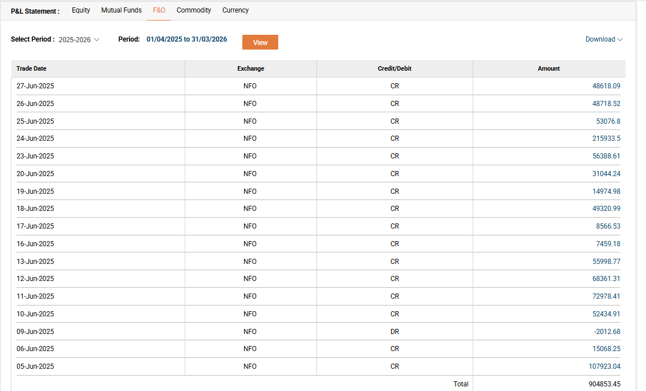Open amount 31044.24 for 20-Jun-2025
This screenshot has width=646, height=391.
pyautogui.click(x=606, y=174)
